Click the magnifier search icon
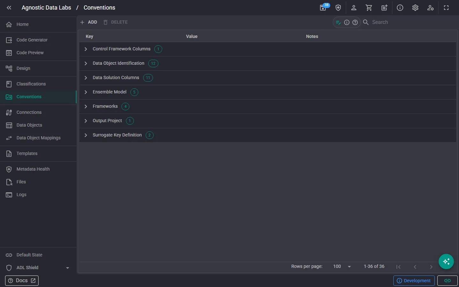The height and width of the screenshot is (287, 459). pos(366,22)
